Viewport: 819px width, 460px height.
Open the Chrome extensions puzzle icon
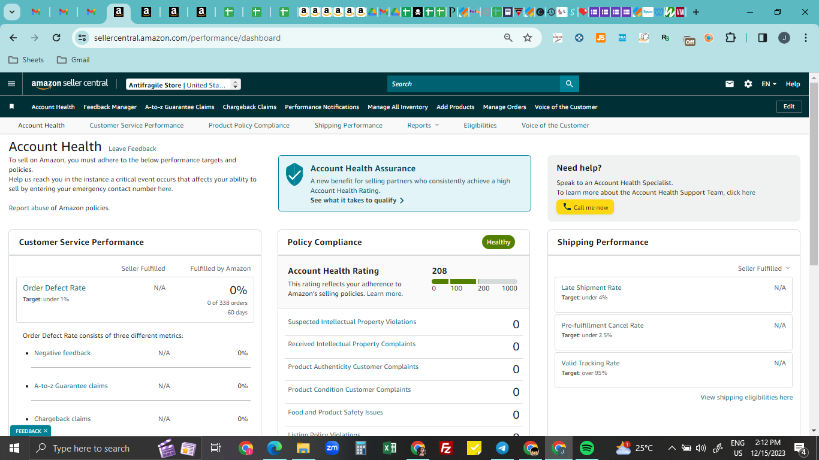730,38
